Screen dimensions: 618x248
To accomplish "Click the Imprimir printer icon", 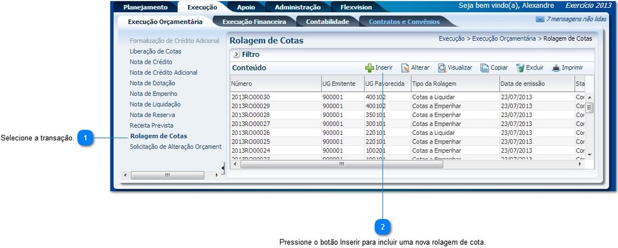I will [556, 68].
